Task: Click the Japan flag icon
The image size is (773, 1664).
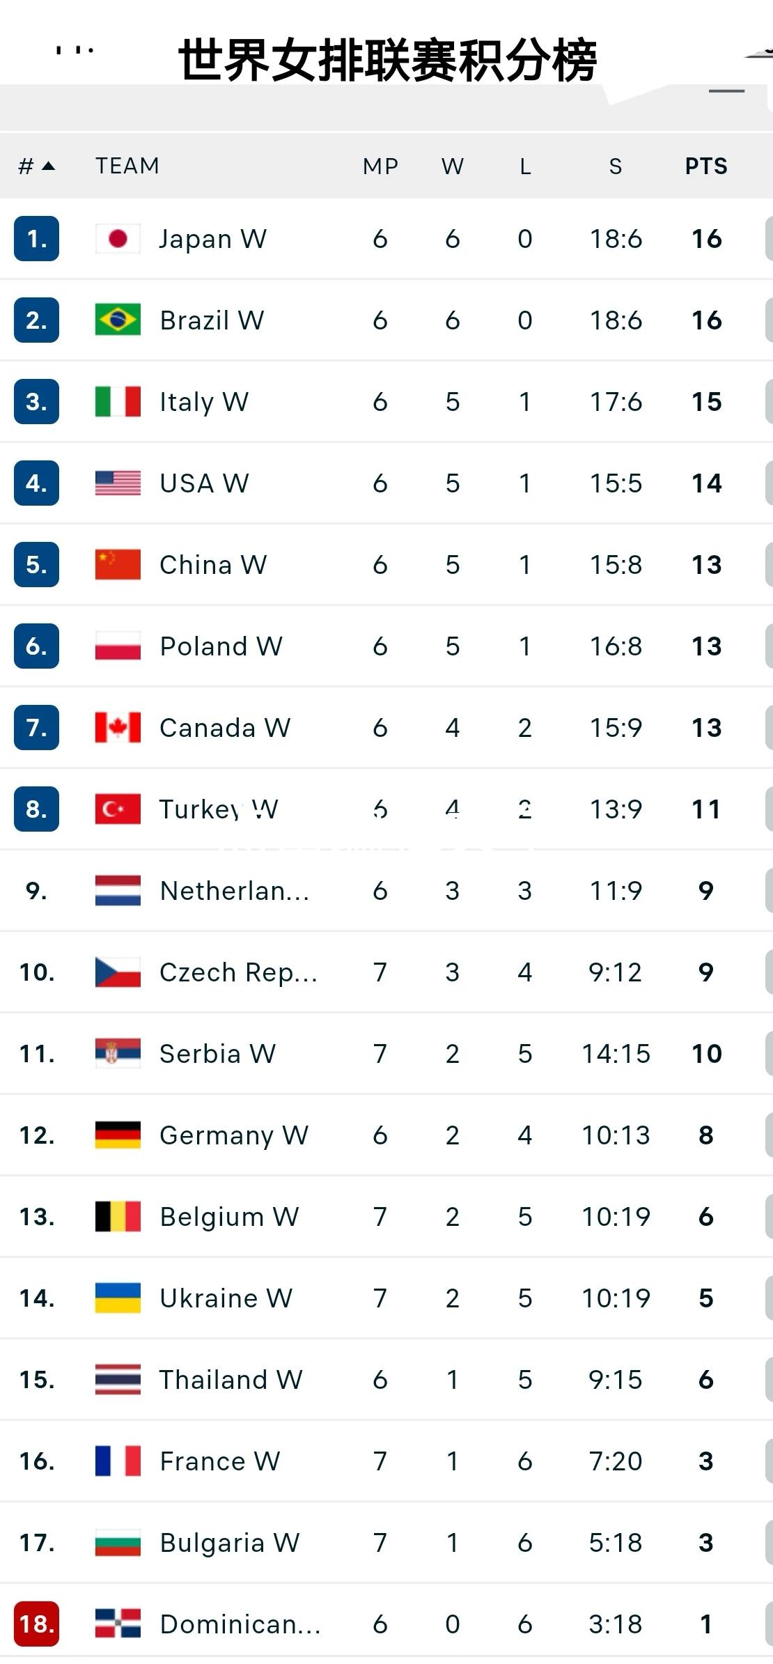Action: coord(118,239)
